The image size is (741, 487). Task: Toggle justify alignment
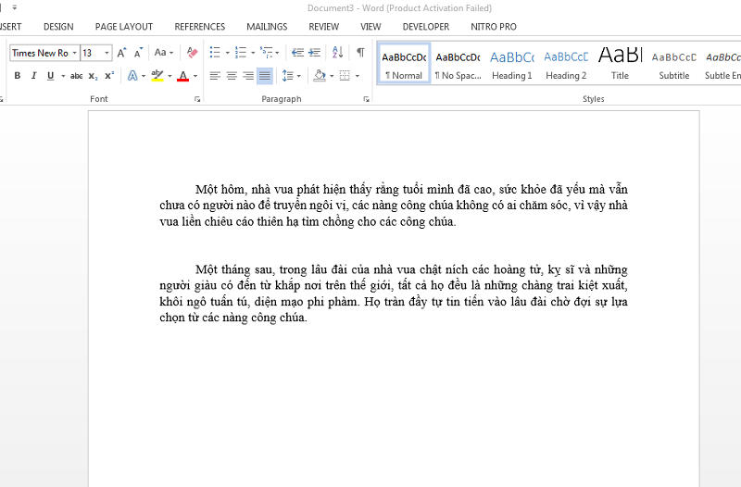click(x=265, y=76)
